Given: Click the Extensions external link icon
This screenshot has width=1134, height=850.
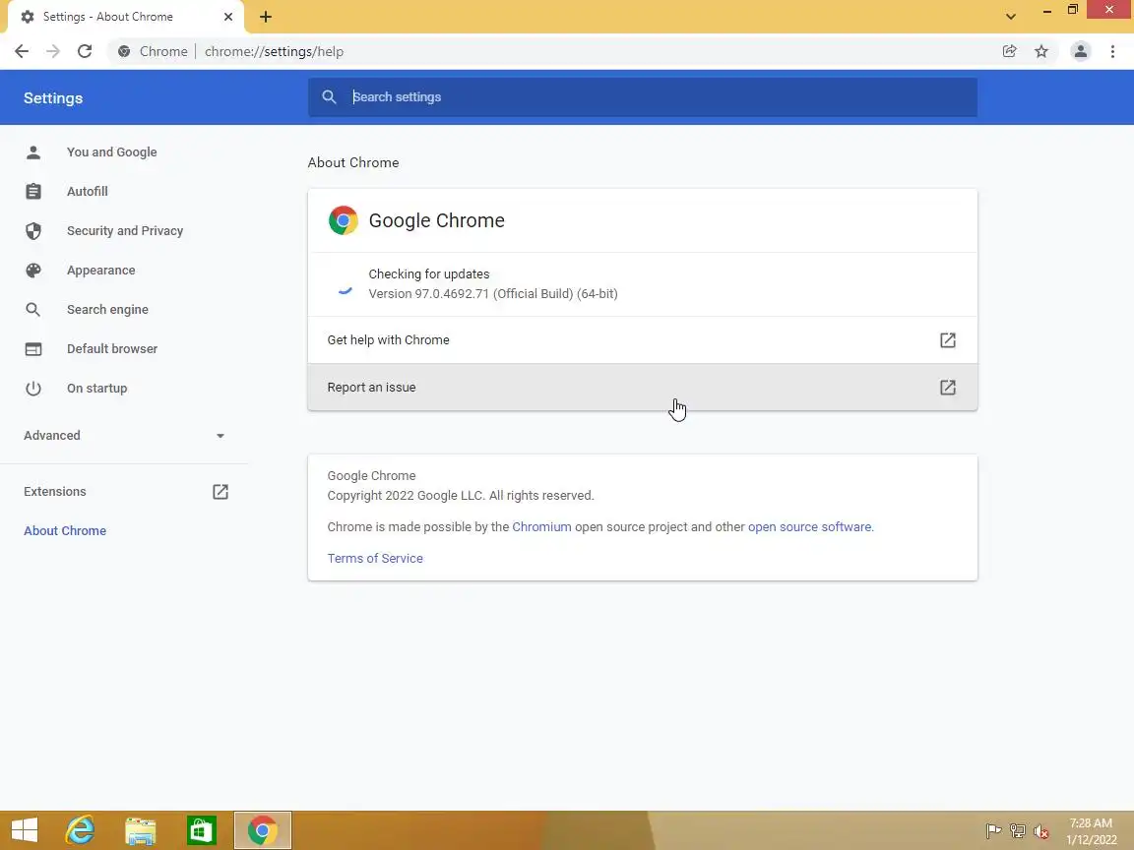Looking at the screenshot, I should coord(220,492).
